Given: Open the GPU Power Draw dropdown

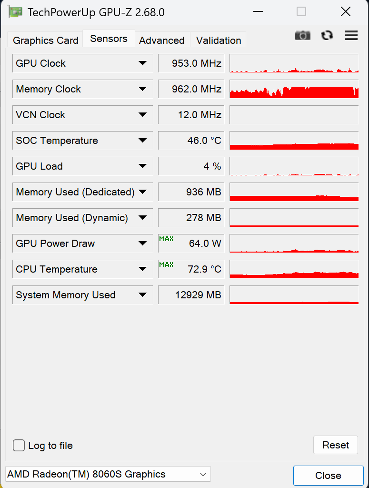Looking at the screenshot, I should coord(142,244).
